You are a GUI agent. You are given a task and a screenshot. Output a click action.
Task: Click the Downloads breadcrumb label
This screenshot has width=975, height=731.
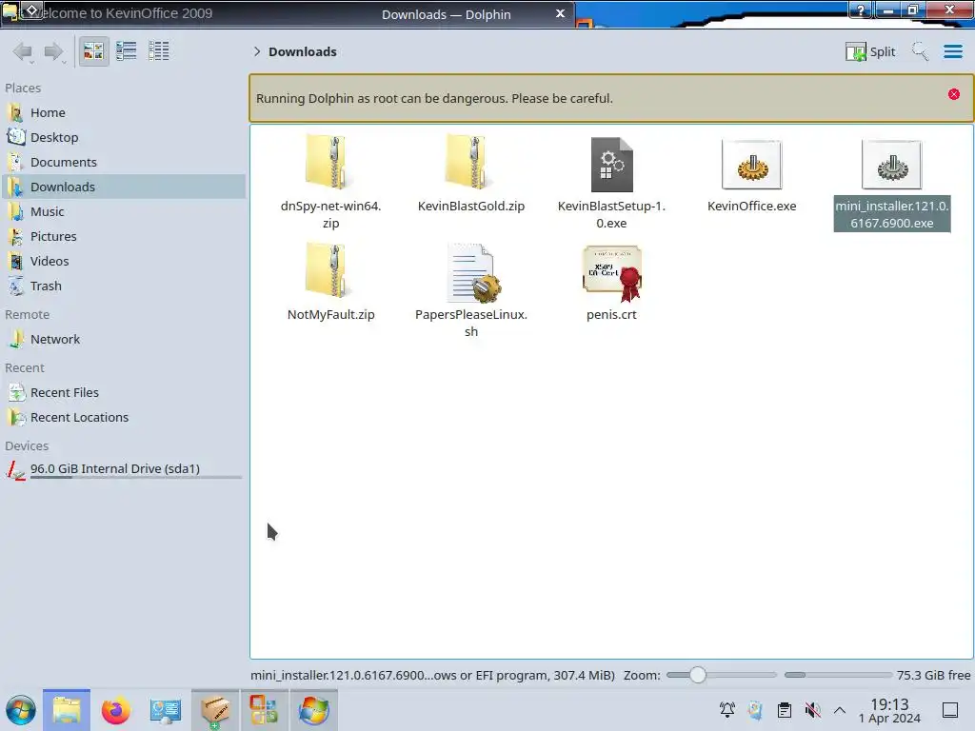coord(303,51)
